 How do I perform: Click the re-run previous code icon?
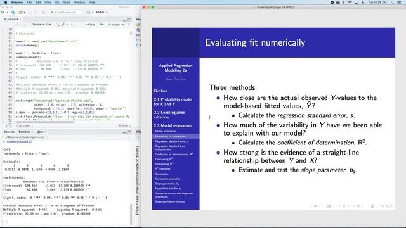coord(101,25)
